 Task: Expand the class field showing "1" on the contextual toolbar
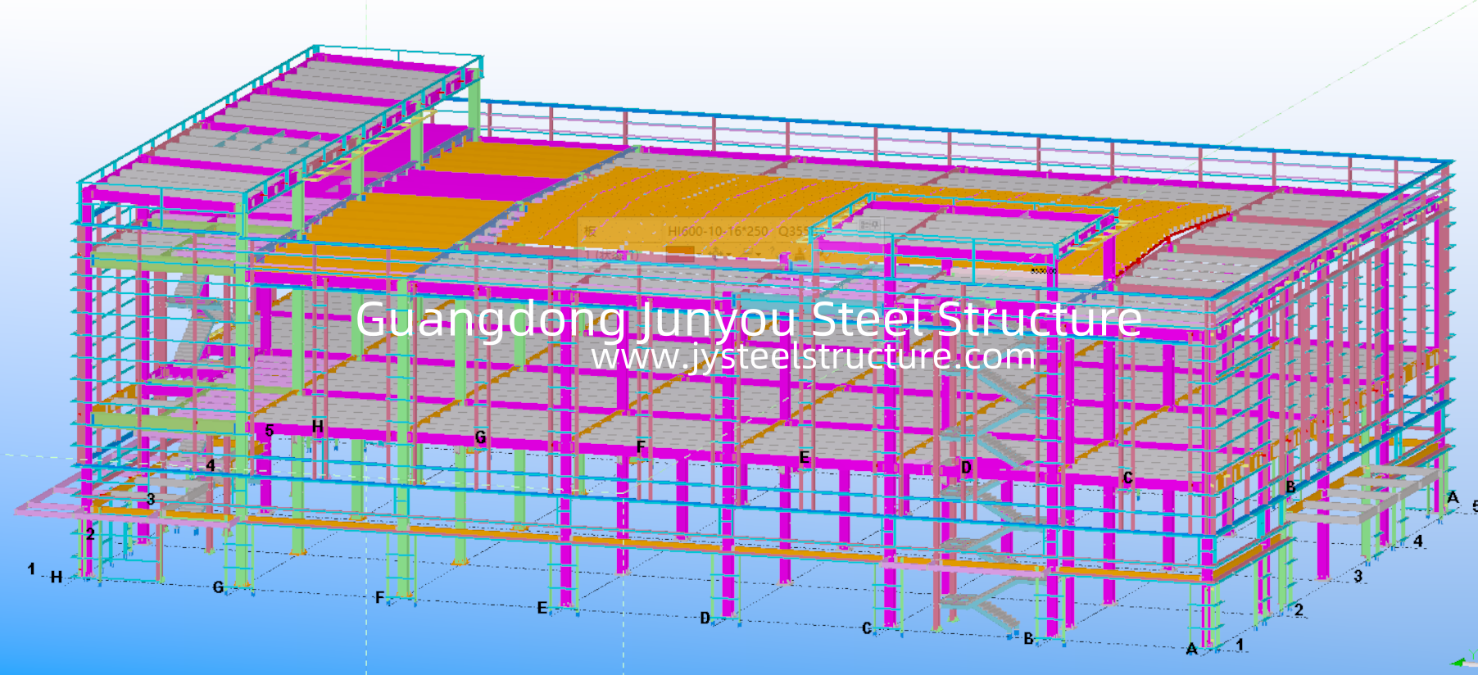coord(610,255)
